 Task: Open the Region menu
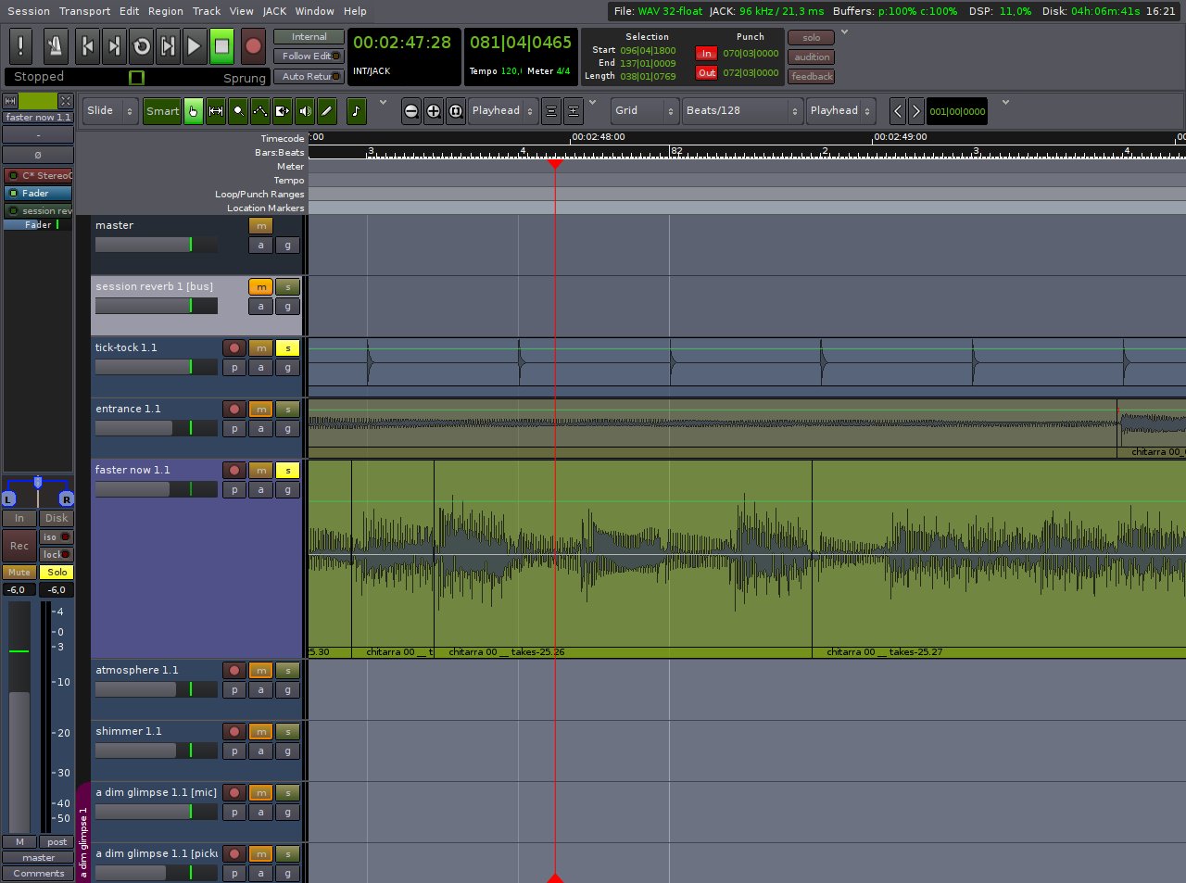click(x=165, y=11)
